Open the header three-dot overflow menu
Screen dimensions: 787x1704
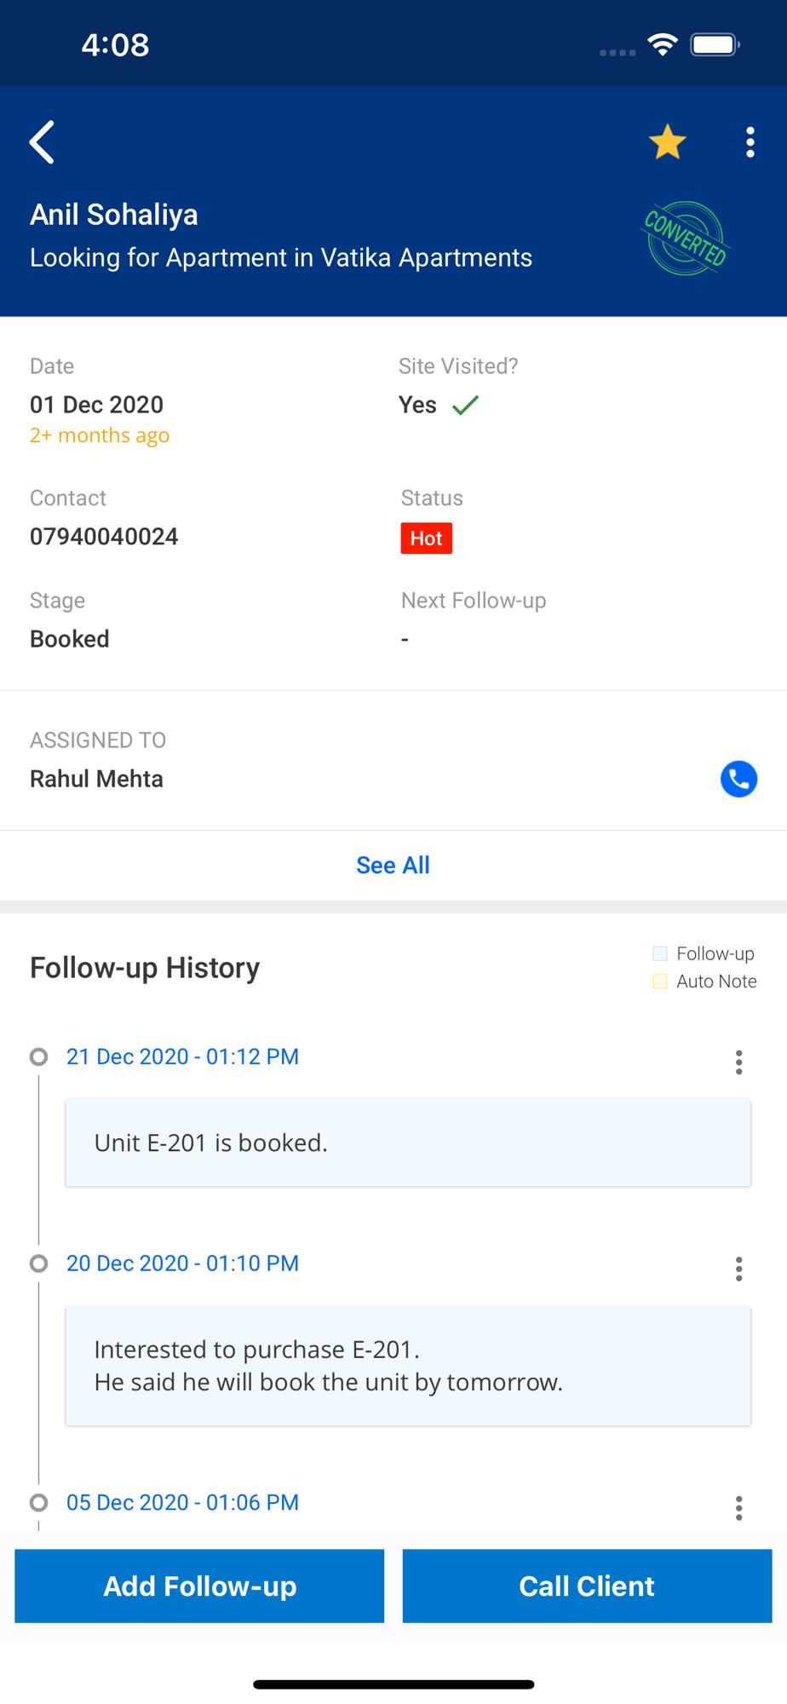(750, 142)
